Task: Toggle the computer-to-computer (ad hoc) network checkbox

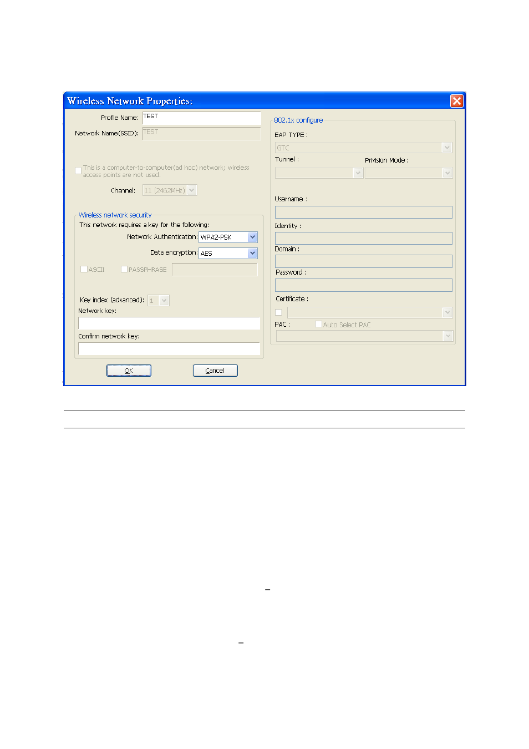Action: click(78, 171)
